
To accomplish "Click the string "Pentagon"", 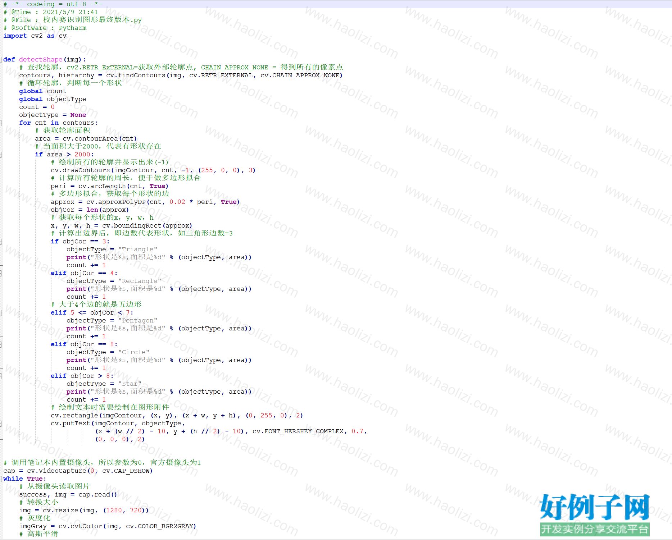I will [x=137, y=321].
